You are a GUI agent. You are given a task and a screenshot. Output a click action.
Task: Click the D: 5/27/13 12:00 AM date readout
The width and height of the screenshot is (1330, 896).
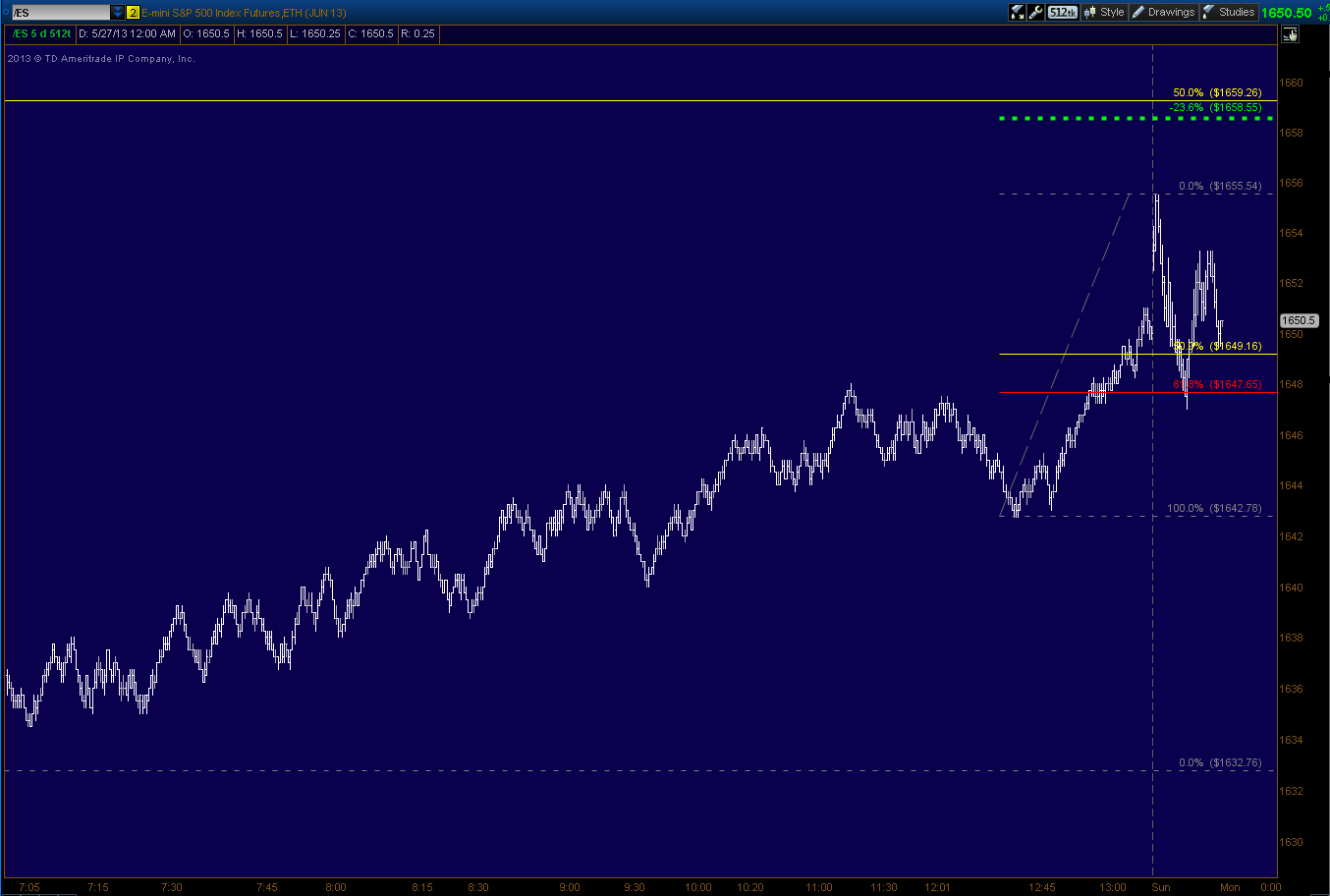[128, 33]
